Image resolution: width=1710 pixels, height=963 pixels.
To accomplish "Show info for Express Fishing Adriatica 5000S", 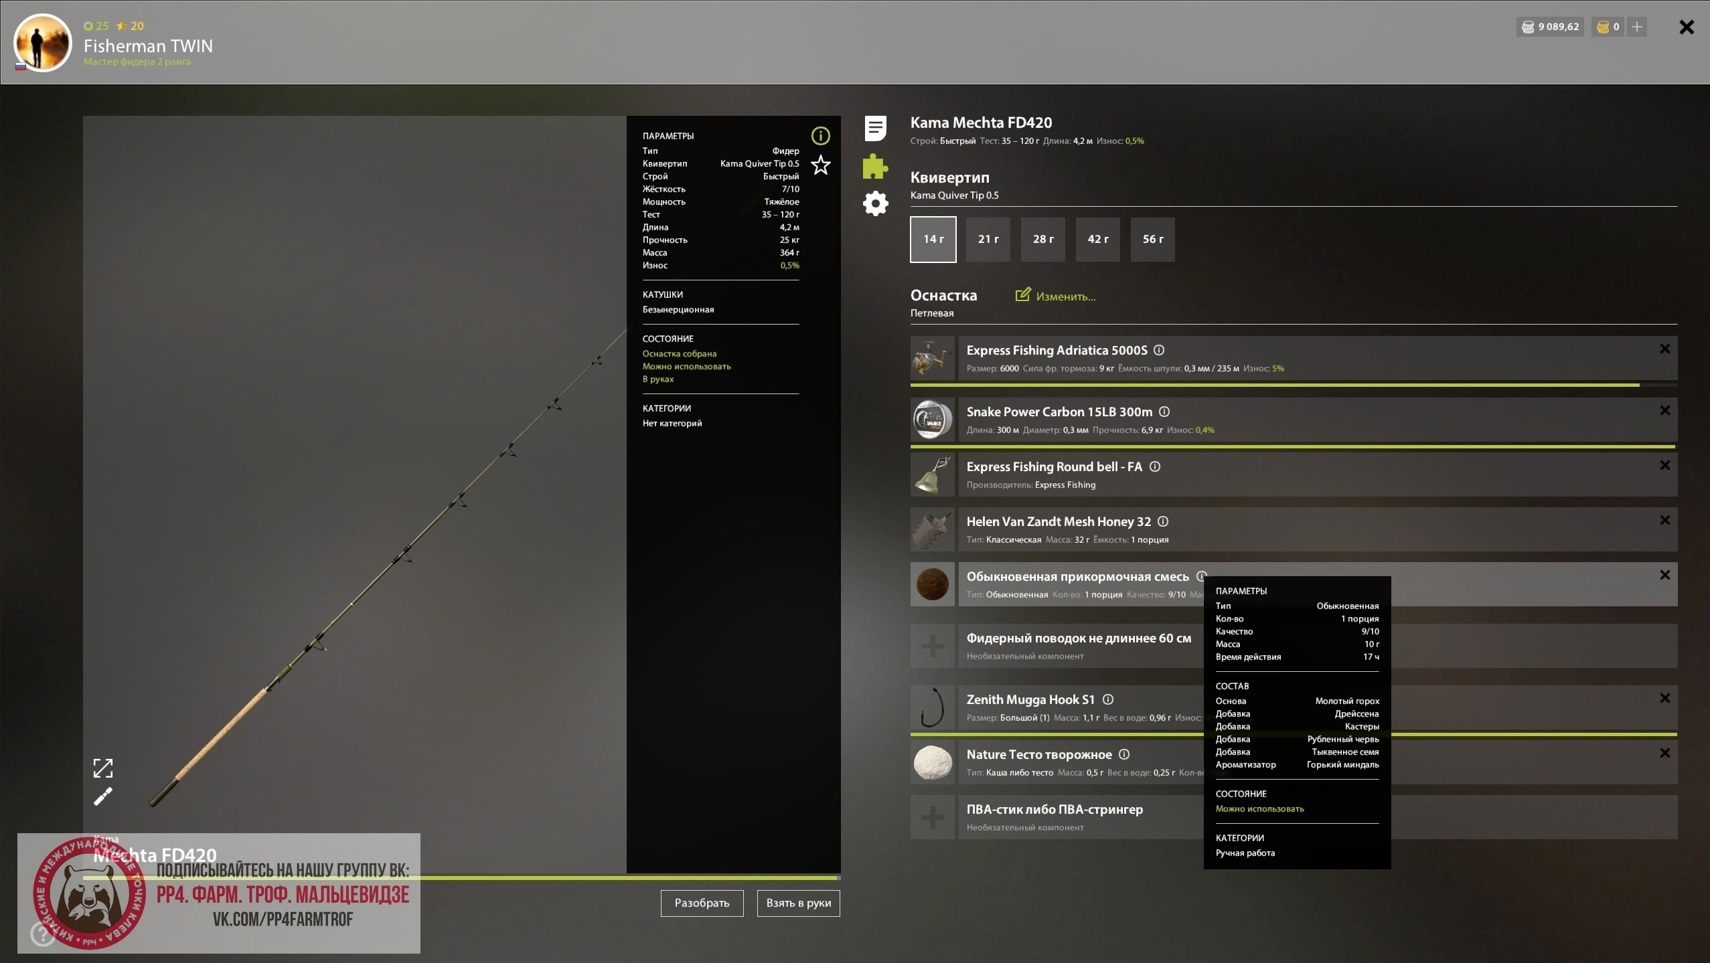I will [1159, 350].
